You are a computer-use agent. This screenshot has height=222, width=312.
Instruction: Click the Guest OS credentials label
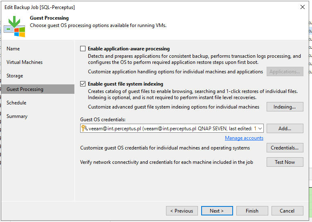(103, 120)
